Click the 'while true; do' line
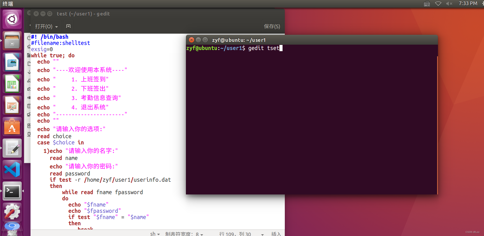 pyautogui.click(x=53, y=55)
